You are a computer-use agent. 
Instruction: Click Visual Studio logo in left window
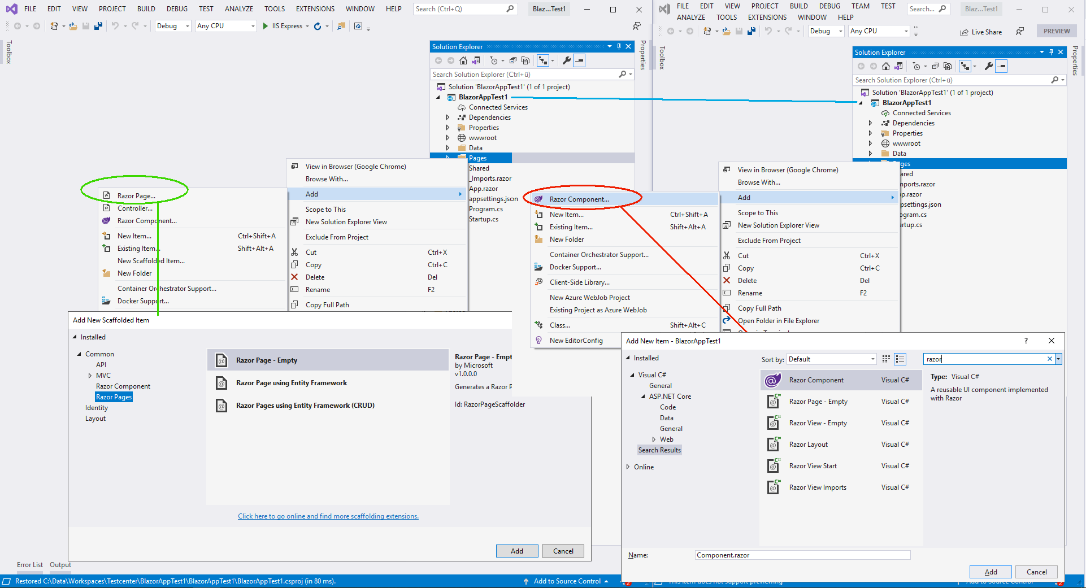coord(11,8)
